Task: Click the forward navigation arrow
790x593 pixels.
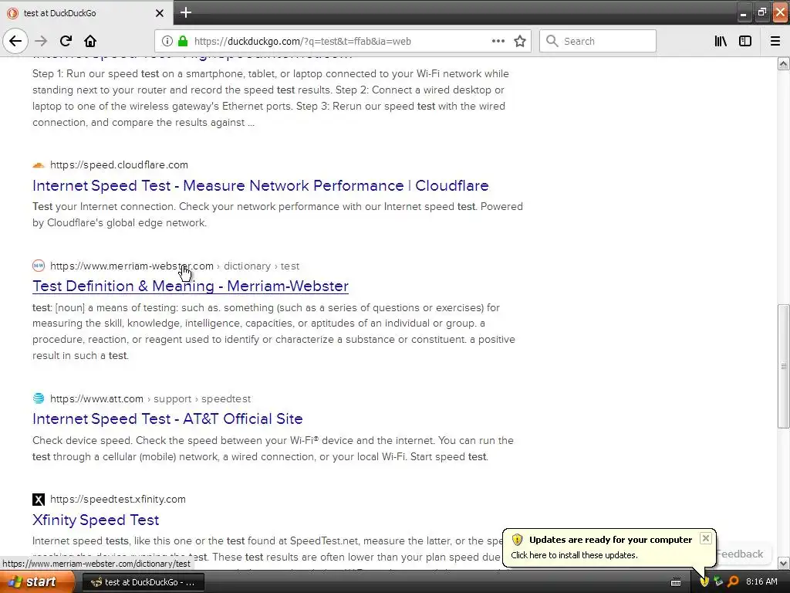Action: 41,41
